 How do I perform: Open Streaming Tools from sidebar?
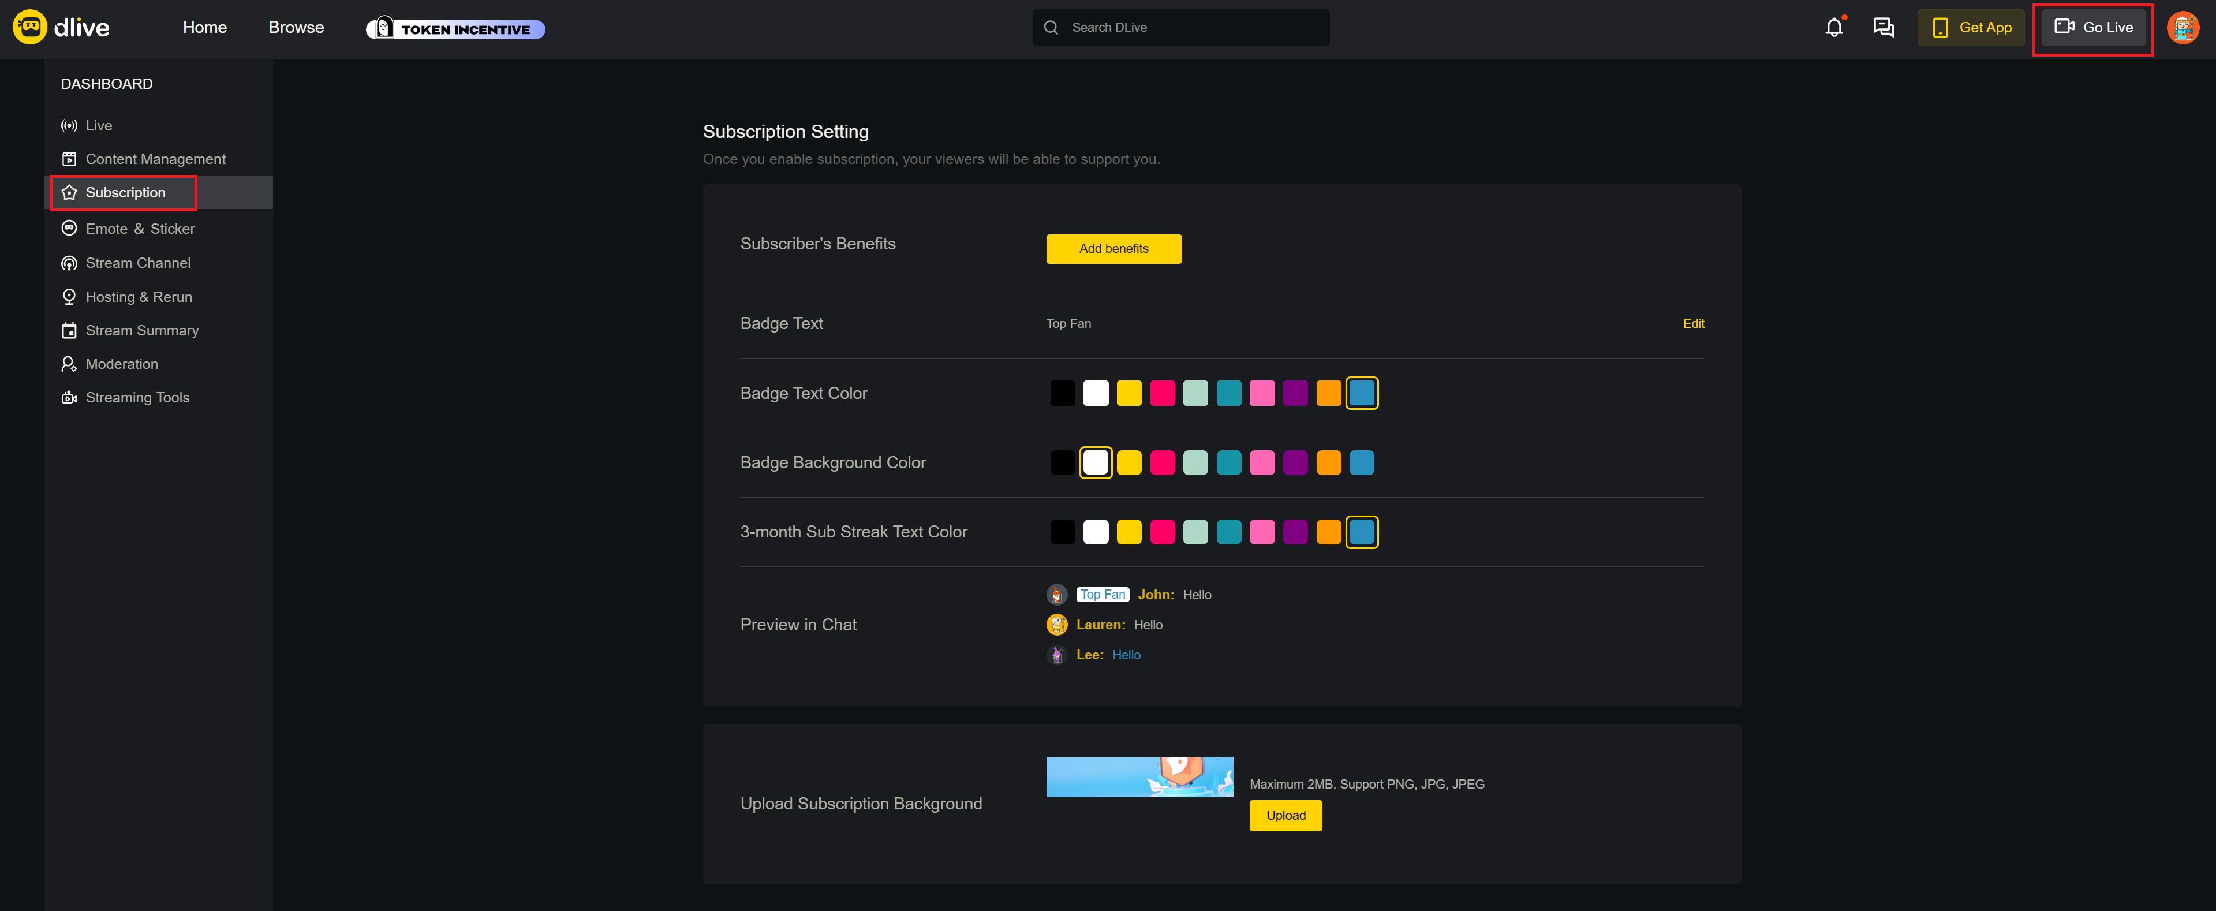click(x=137, y=397)
